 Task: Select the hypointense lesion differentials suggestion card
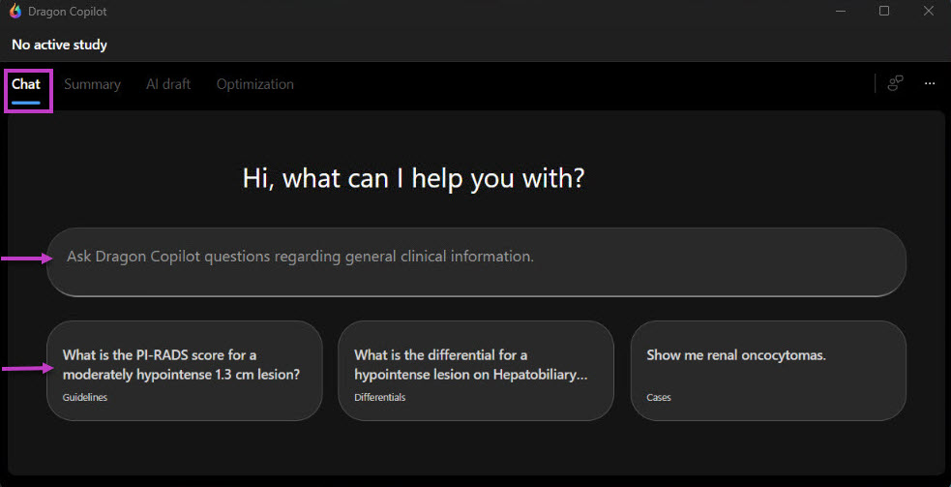pos(476,371)
